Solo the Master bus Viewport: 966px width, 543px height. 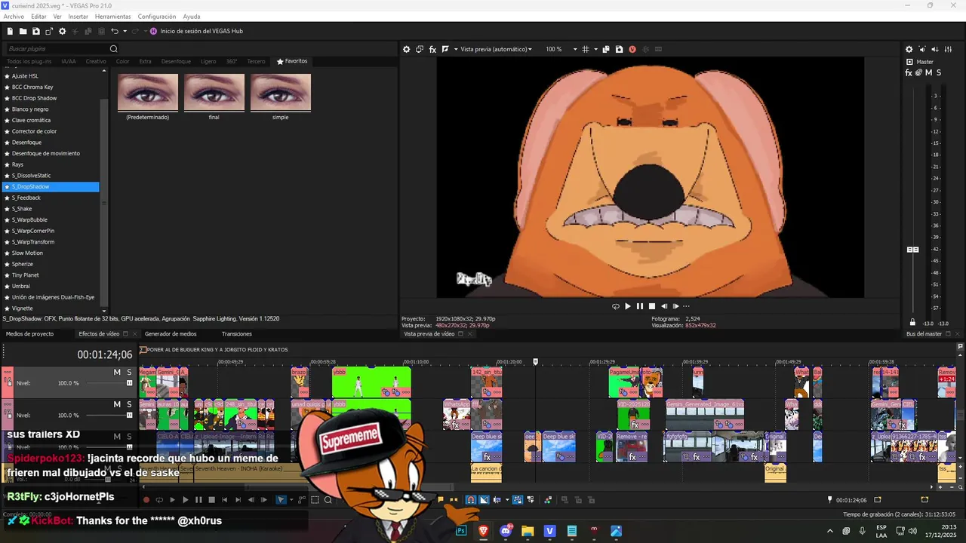point(939,72)
